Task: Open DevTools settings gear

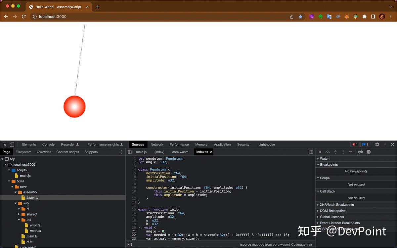Action: pos(377,145)
